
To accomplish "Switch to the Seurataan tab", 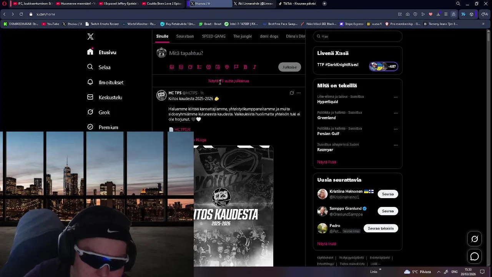I will pos(185,36).
